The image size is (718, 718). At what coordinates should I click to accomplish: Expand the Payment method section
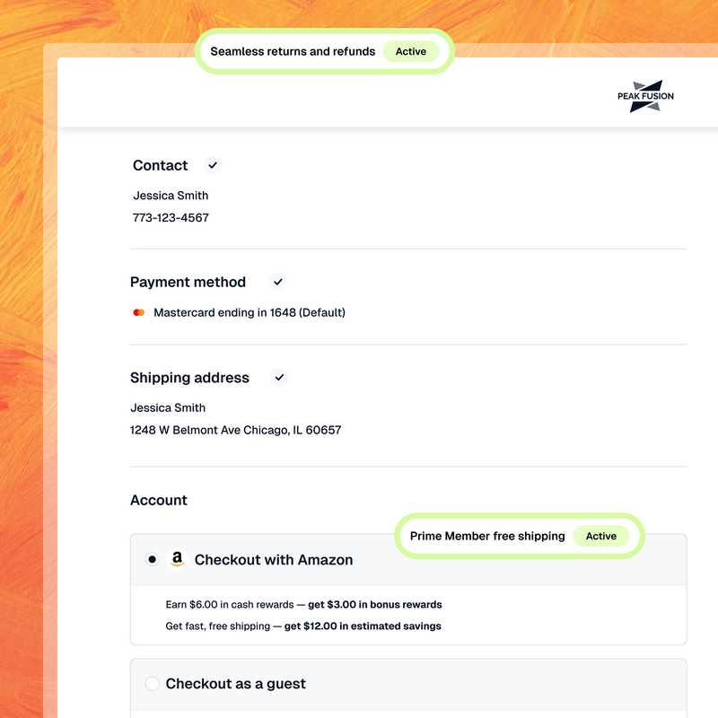[x=188, y=282]
